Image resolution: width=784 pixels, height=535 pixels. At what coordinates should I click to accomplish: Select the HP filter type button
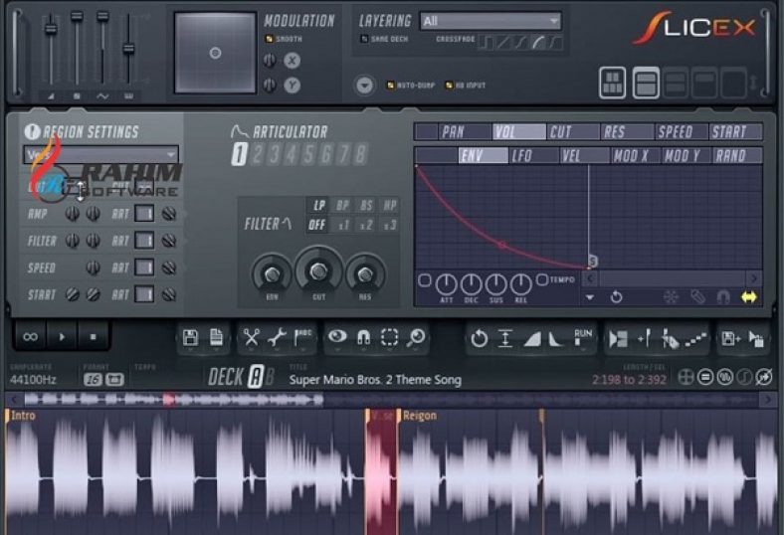[x=390, y=205]
